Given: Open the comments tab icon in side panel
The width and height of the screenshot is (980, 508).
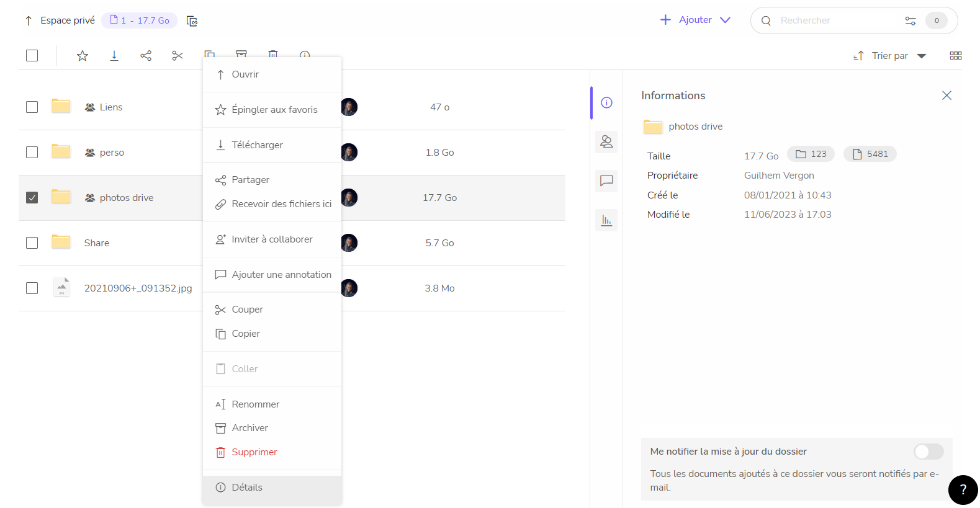Looking at the screenshot, I should [606, 181].
